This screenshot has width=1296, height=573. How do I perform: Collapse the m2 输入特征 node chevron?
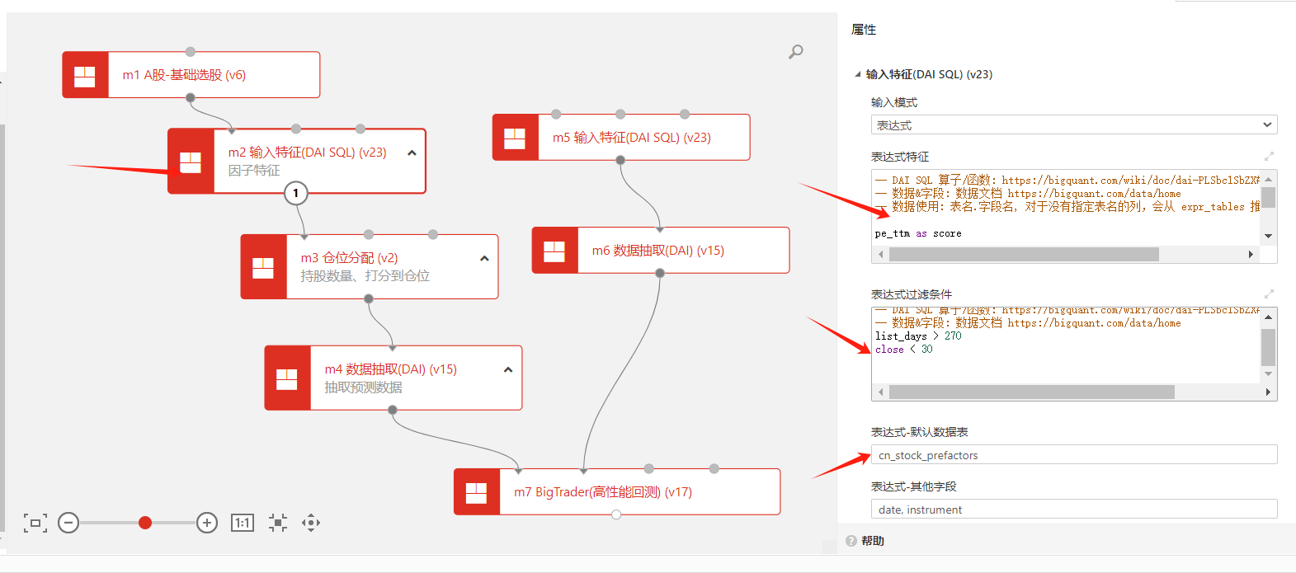[412, 153]
